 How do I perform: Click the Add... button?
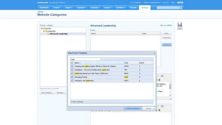tap(166, 33)
